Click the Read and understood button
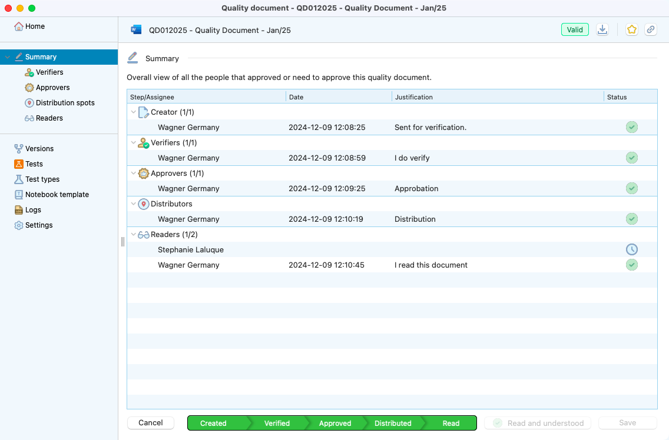 point(538,423)
